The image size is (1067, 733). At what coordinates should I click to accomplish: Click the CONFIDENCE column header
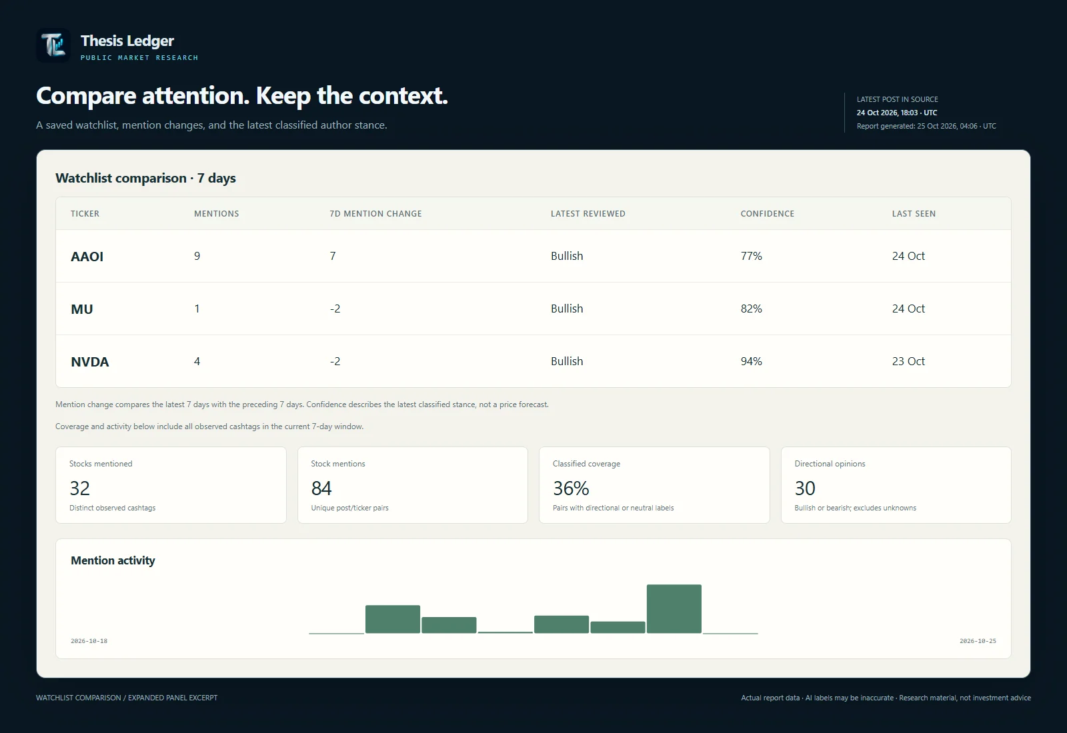coord(767,214)
